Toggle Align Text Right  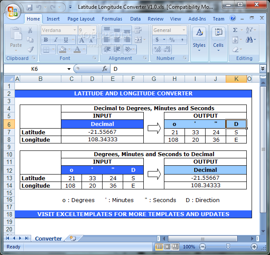point(127,40)
